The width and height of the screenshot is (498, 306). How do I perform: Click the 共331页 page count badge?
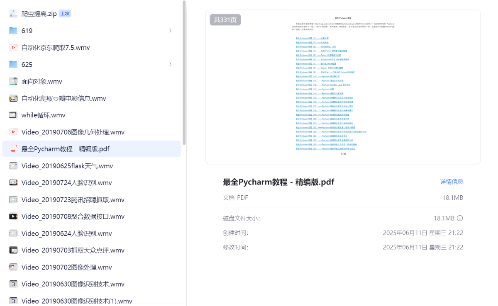click(225, 19)
